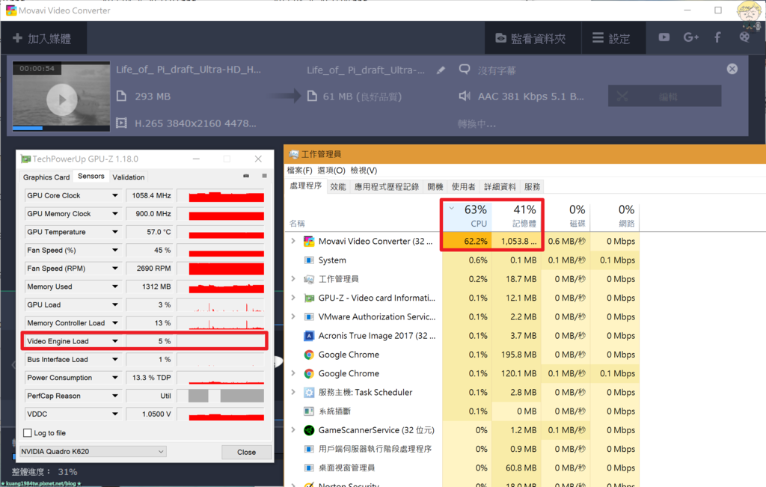Open the GPU Core Clock sensor dropdown

pyautogui.click(x=114, y=195)
